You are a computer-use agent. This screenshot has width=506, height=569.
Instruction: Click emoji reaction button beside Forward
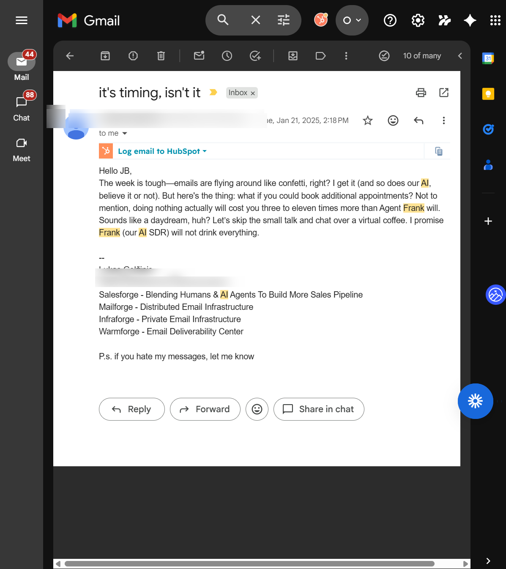tap(257, 409)
